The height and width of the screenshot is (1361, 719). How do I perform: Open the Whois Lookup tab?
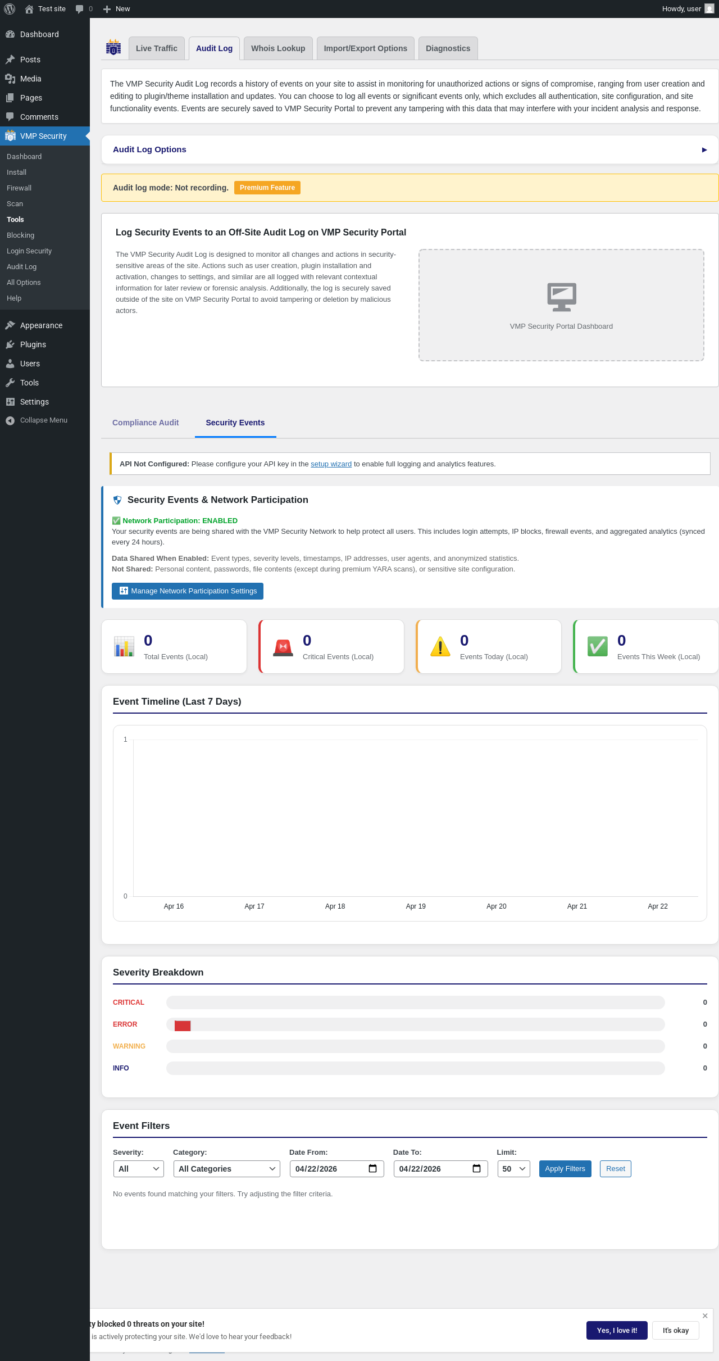point(278,48)
